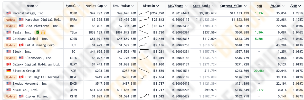
Task: Select the MARA ticker symbol
Action: (x=73, y=20)
